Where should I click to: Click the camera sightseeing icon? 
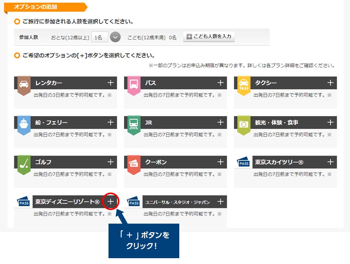click(x=243, y=124)
